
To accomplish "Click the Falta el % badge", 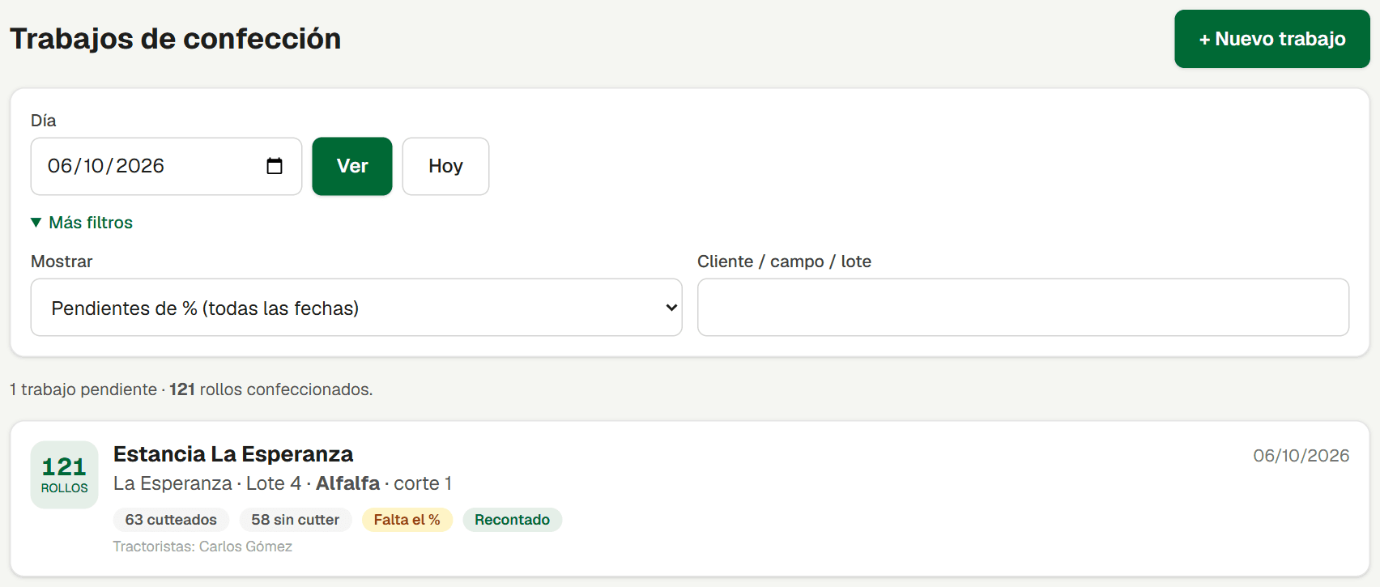I will [x=407, y=520].
